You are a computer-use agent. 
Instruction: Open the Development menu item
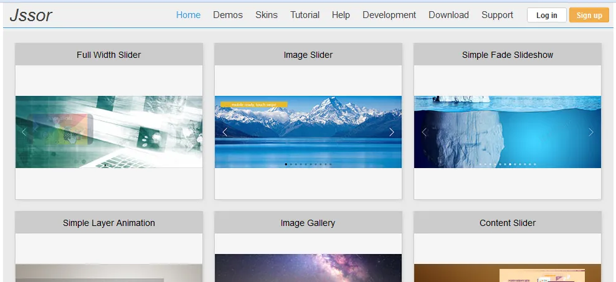pyautogui.click(x=389, y=15)
